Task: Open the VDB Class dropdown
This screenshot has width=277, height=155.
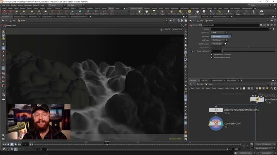Action: pyautogui.click(x=221, y=36)
